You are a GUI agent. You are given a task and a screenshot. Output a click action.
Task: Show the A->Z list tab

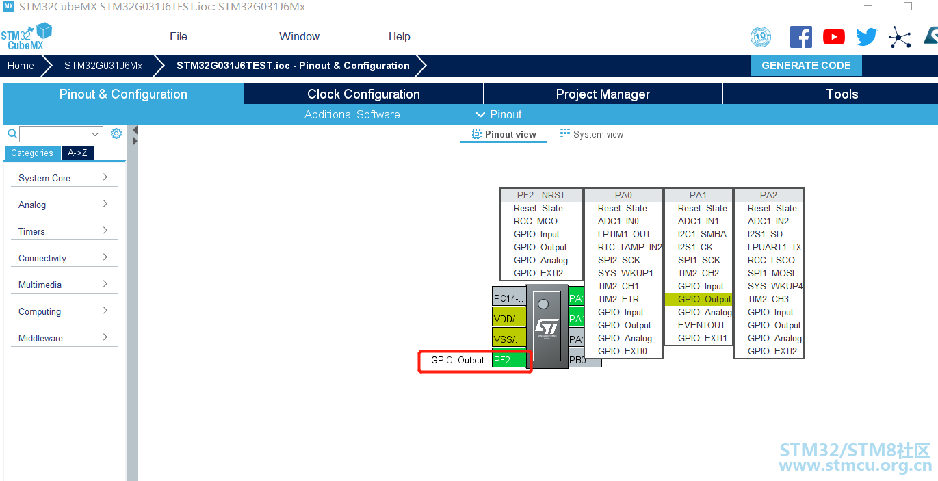click(x=77, y=153)
